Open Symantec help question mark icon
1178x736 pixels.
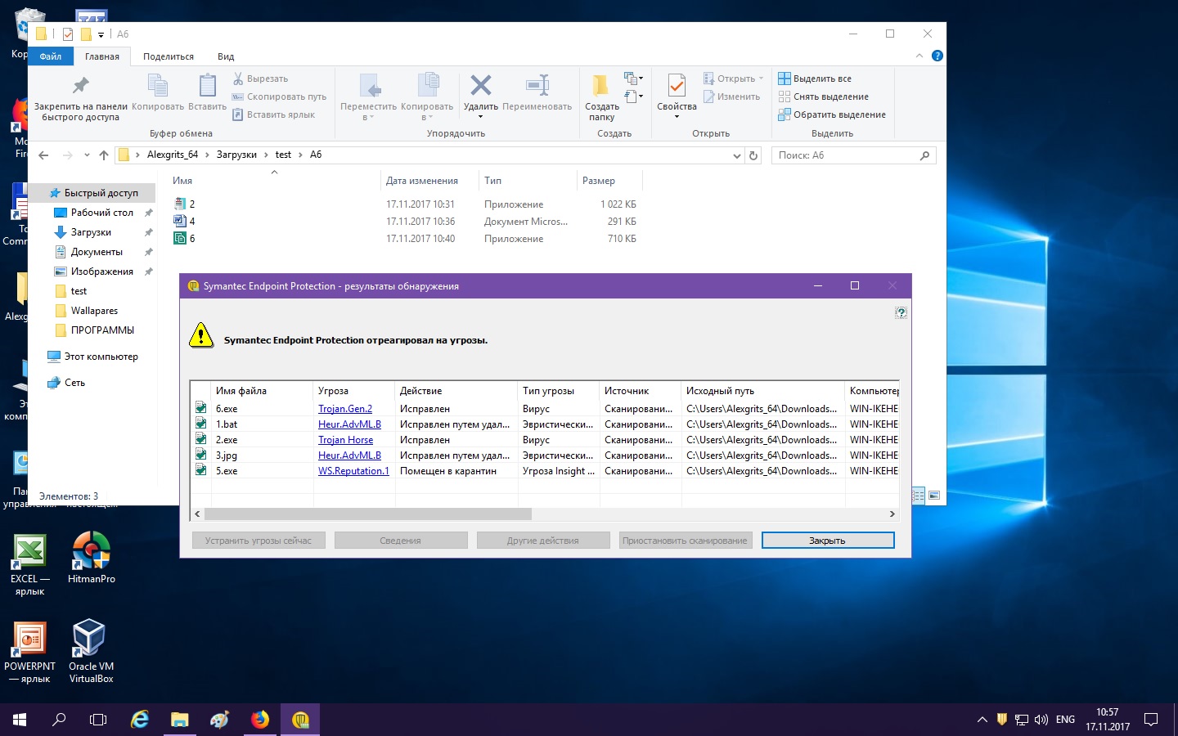[901, 312]
